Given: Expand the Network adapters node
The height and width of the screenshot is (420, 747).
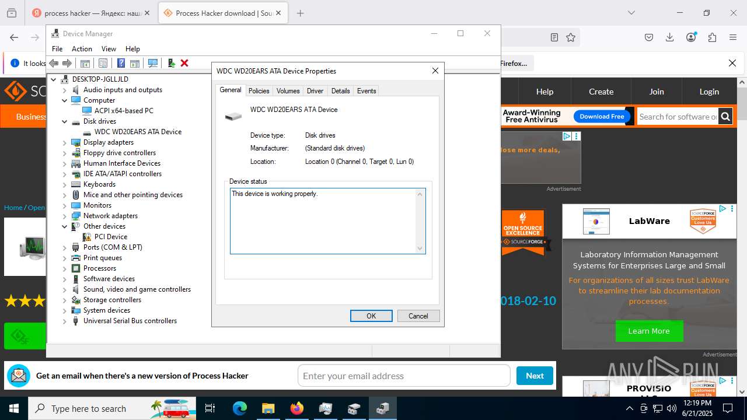Looking at the screenshot, I should 65,216.
